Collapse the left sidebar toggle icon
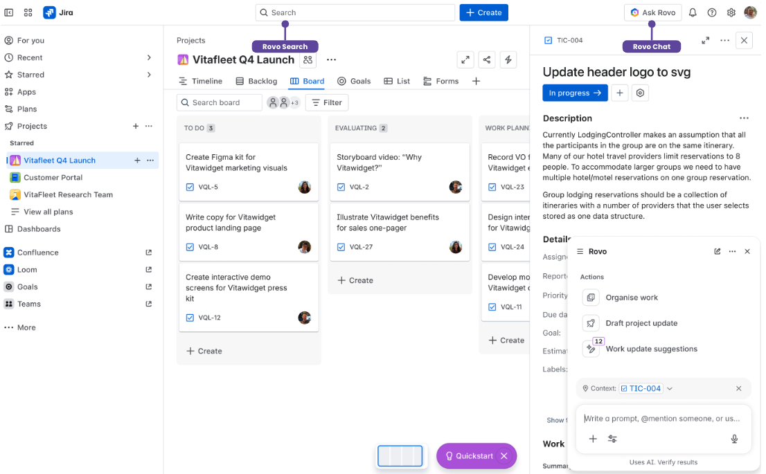 coord(9,12)
